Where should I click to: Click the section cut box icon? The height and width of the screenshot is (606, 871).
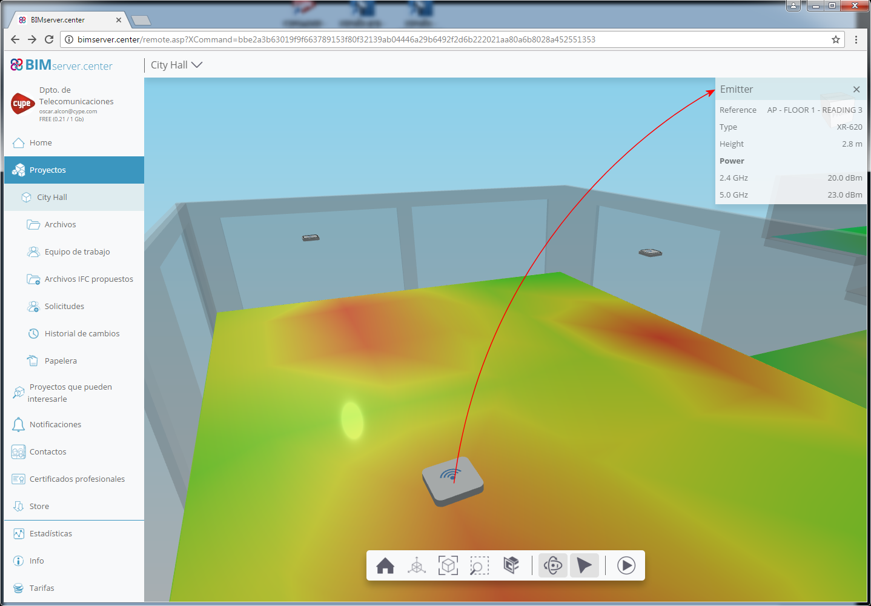(511, 565)
